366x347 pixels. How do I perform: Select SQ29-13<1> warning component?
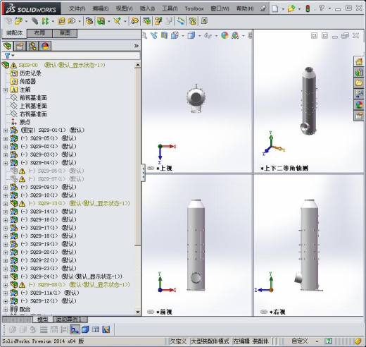pyautogui.click(x=79, y=204)
